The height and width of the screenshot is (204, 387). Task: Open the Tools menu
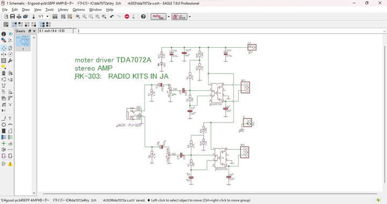(x=49, y=10)
